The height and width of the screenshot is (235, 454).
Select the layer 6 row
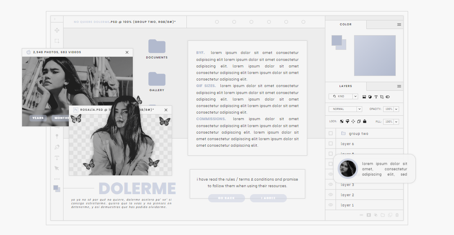(370, 143)
